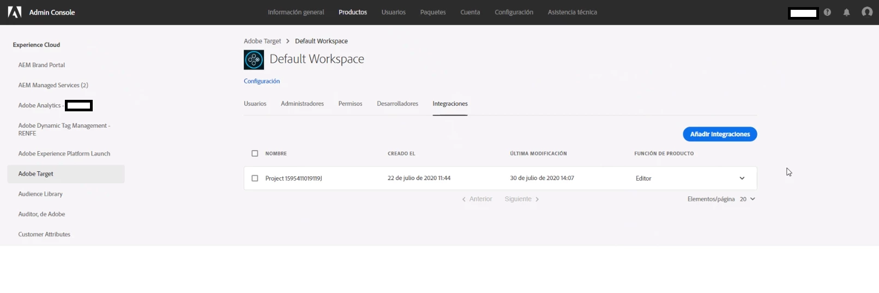Open Customer Attributes in sidebar
Image resolution: width=879 pixels, height=293 pixels.
[x=44, y=235]
